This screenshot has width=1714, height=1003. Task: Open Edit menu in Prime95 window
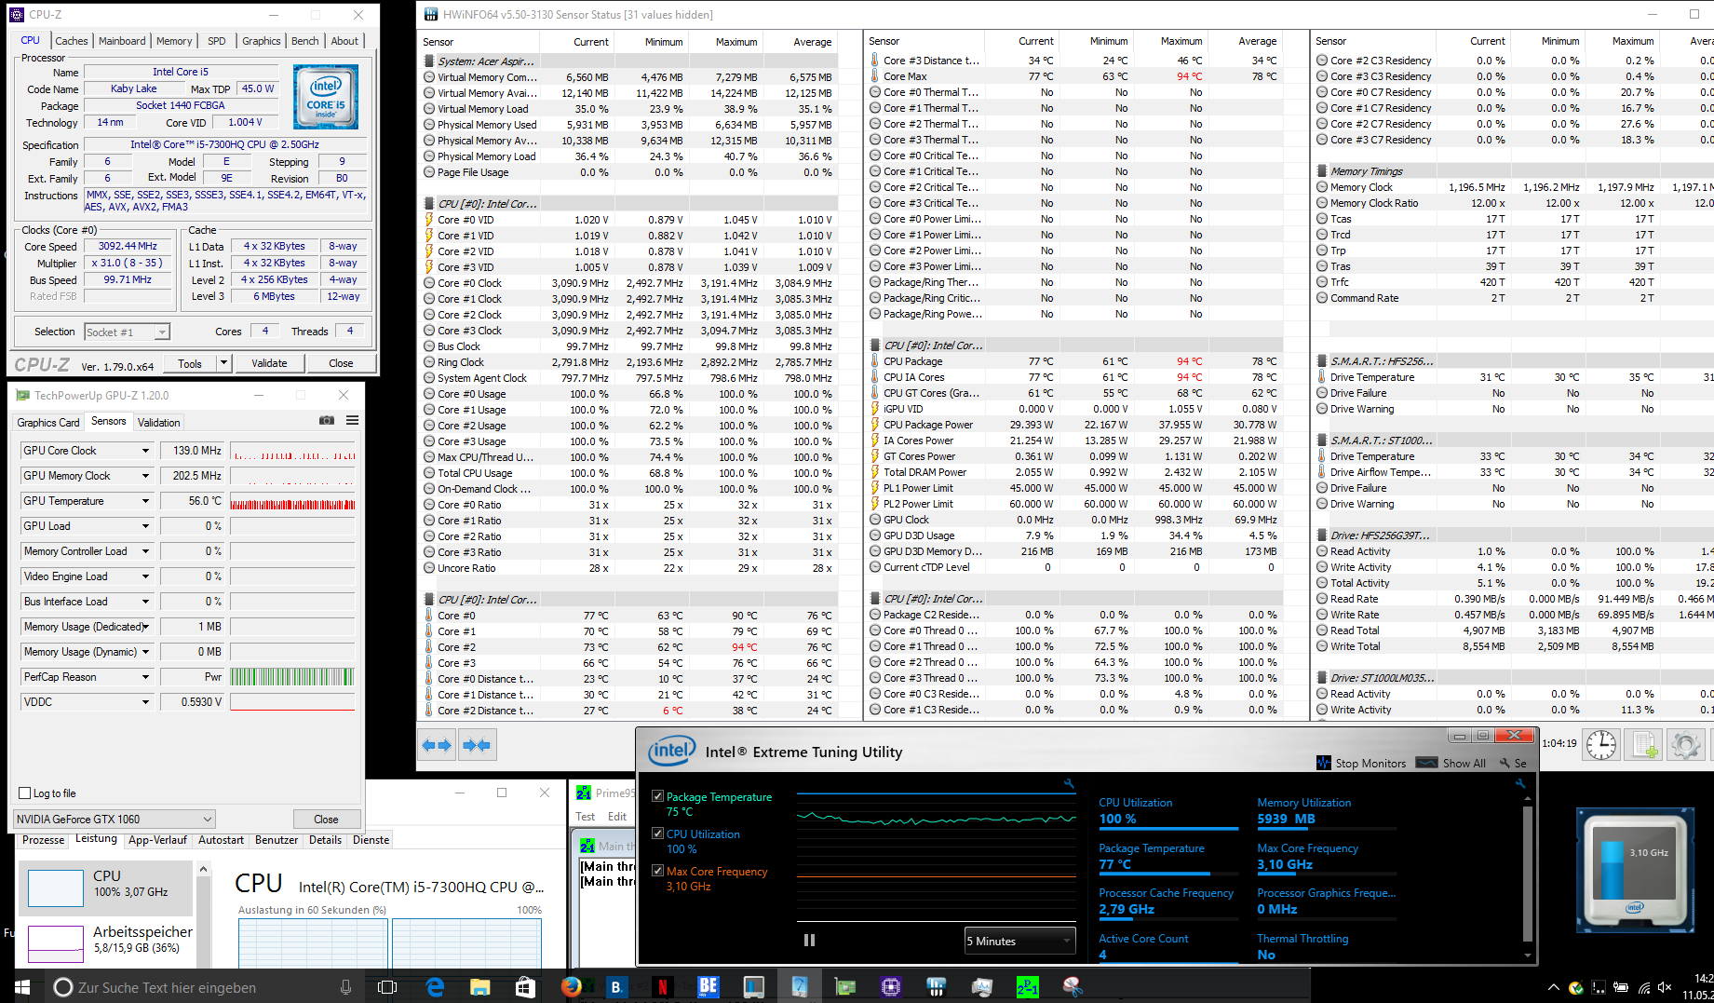(x=617, y=817)
